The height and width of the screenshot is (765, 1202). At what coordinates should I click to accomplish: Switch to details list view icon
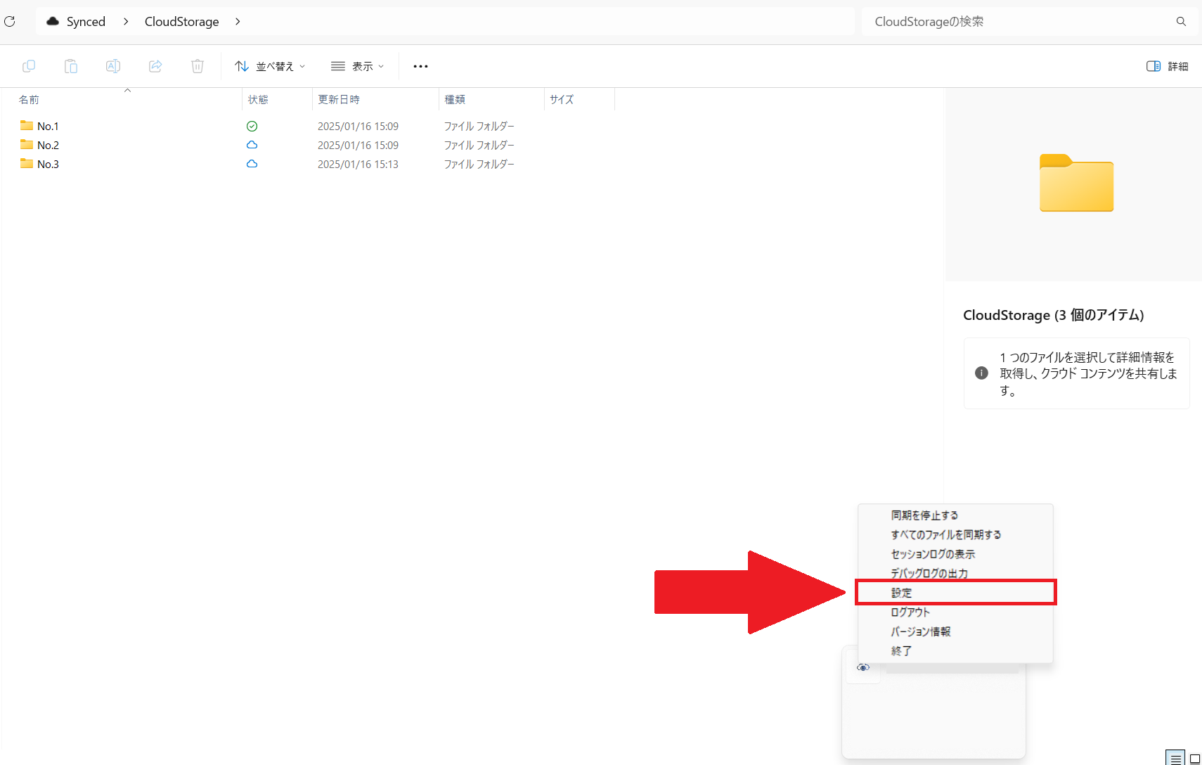point(1176,759)
